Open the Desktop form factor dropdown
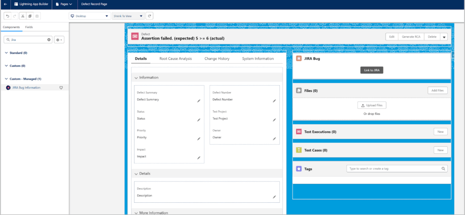The width and height of the screenshot is (465, 215). [x=90, y=16]
